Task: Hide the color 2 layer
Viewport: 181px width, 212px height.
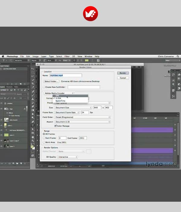Action: point(2,135)
